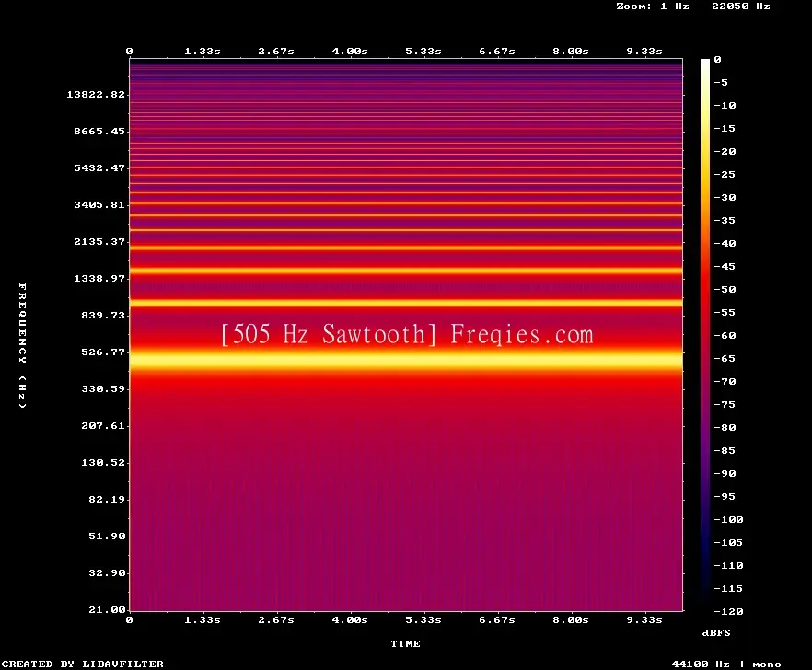Click the top 4.00s time label
Image resolution: width=812 pixels, height=670 pixels.
[x=350, y=51]
